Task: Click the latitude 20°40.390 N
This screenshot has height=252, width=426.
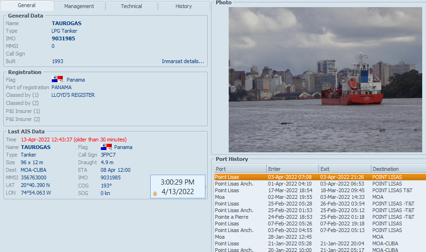Action: (35, 185)
